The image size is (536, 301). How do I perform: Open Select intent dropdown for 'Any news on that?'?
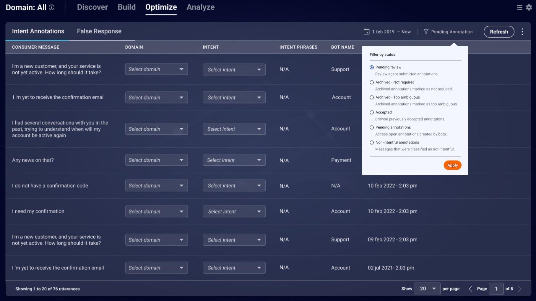coord(234,160)
